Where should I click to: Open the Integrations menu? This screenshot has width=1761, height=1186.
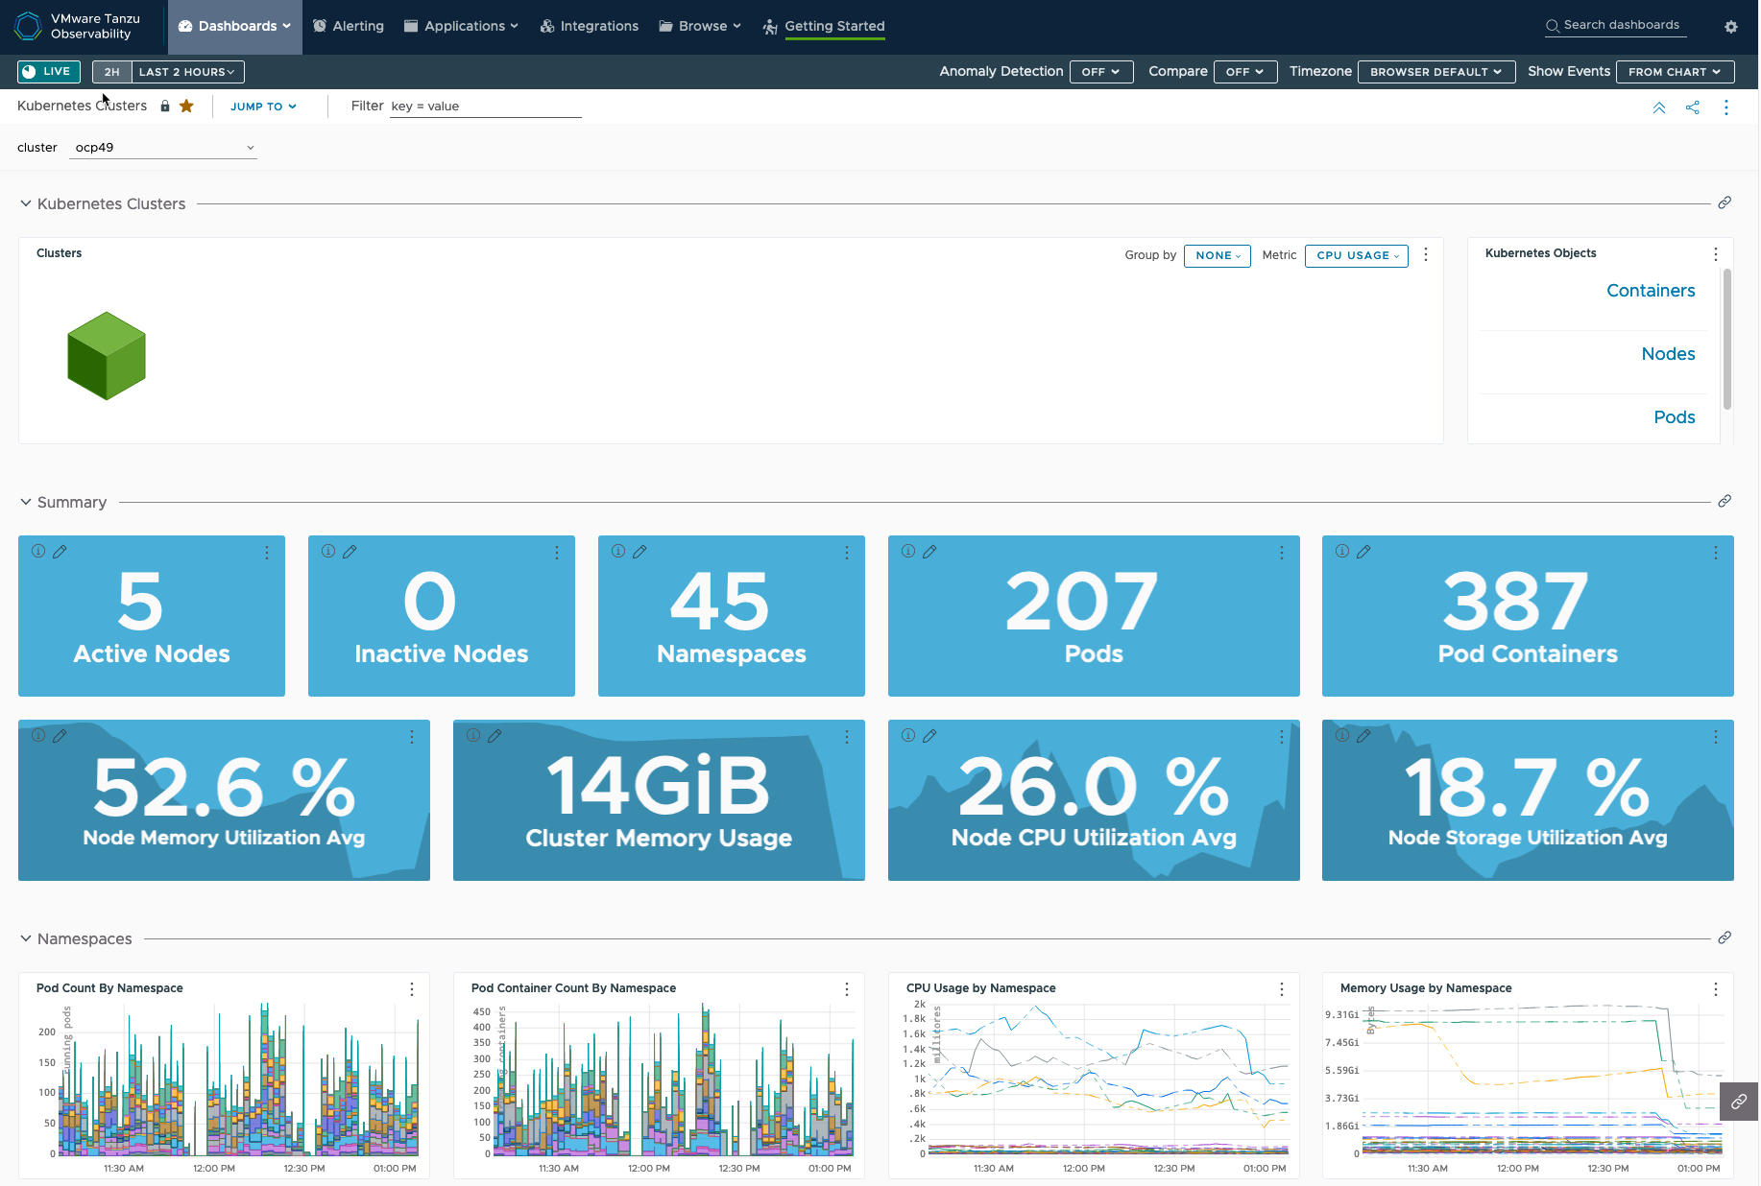pyautogui.click(x=589, y=27)
